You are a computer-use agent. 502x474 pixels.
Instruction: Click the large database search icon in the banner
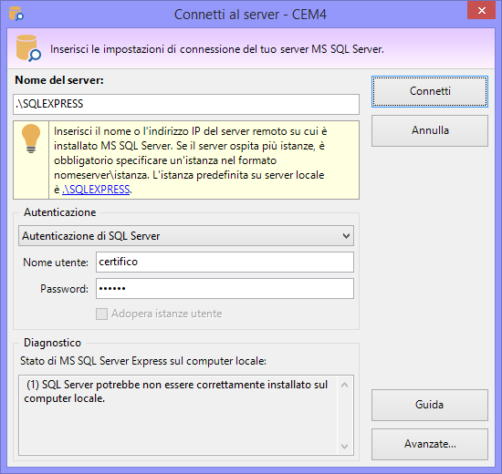(28, 48)
